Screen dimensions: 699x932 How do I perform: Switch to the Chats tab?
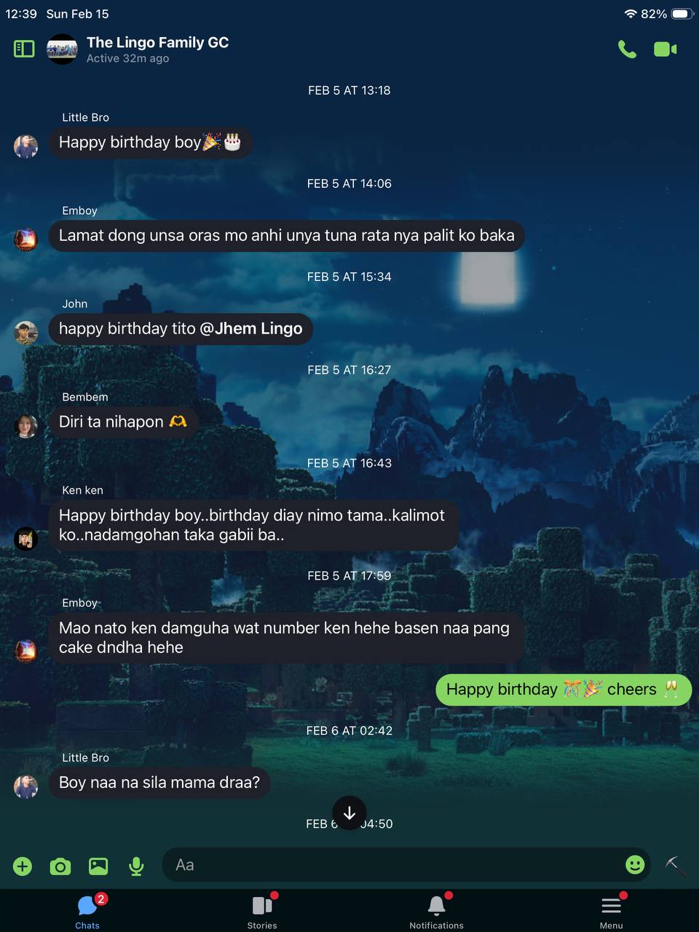point(87,912)
